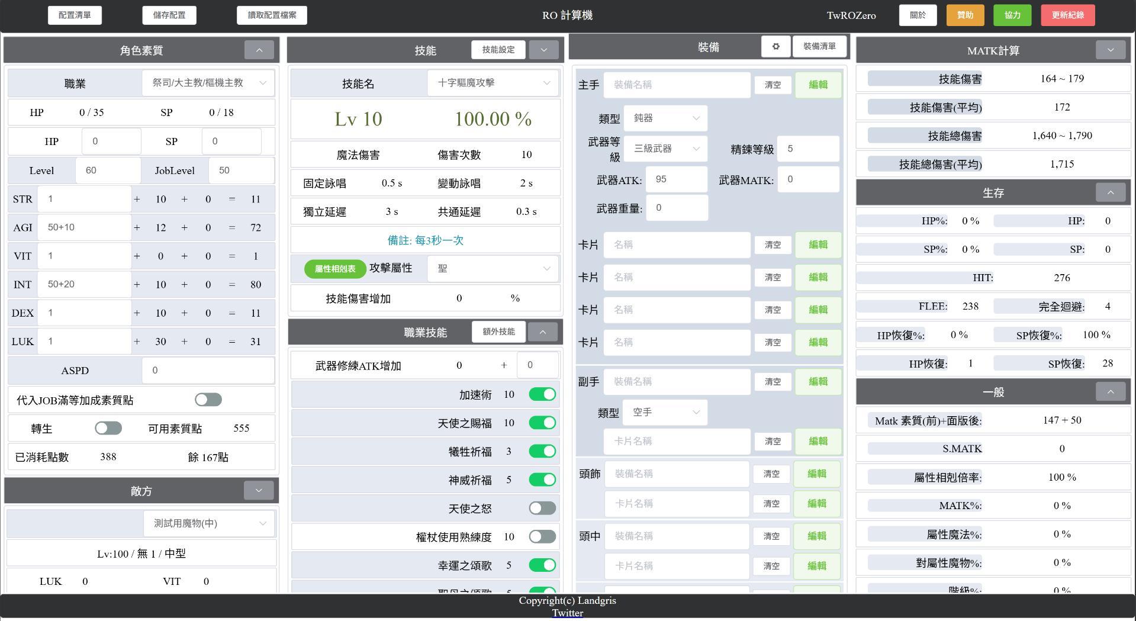Open the 關於 page
The width and height of the screenshot is (1136, 621).
click(x=918, y=15)
